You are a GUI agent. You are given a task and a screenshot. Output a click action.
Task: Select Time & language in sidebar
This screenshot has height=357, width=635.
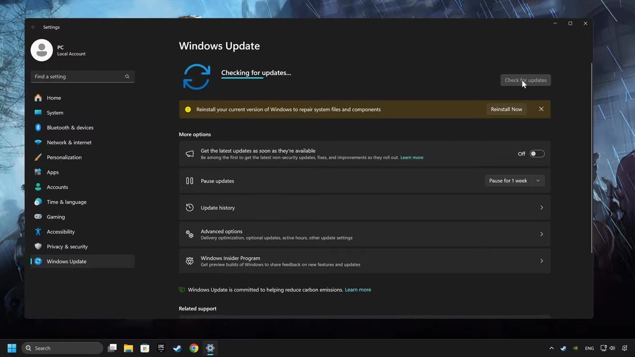(82, 202)
